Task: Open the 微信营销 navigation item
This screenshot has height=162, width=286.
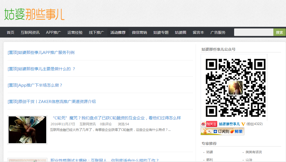Action: click(x=140, y=32)
